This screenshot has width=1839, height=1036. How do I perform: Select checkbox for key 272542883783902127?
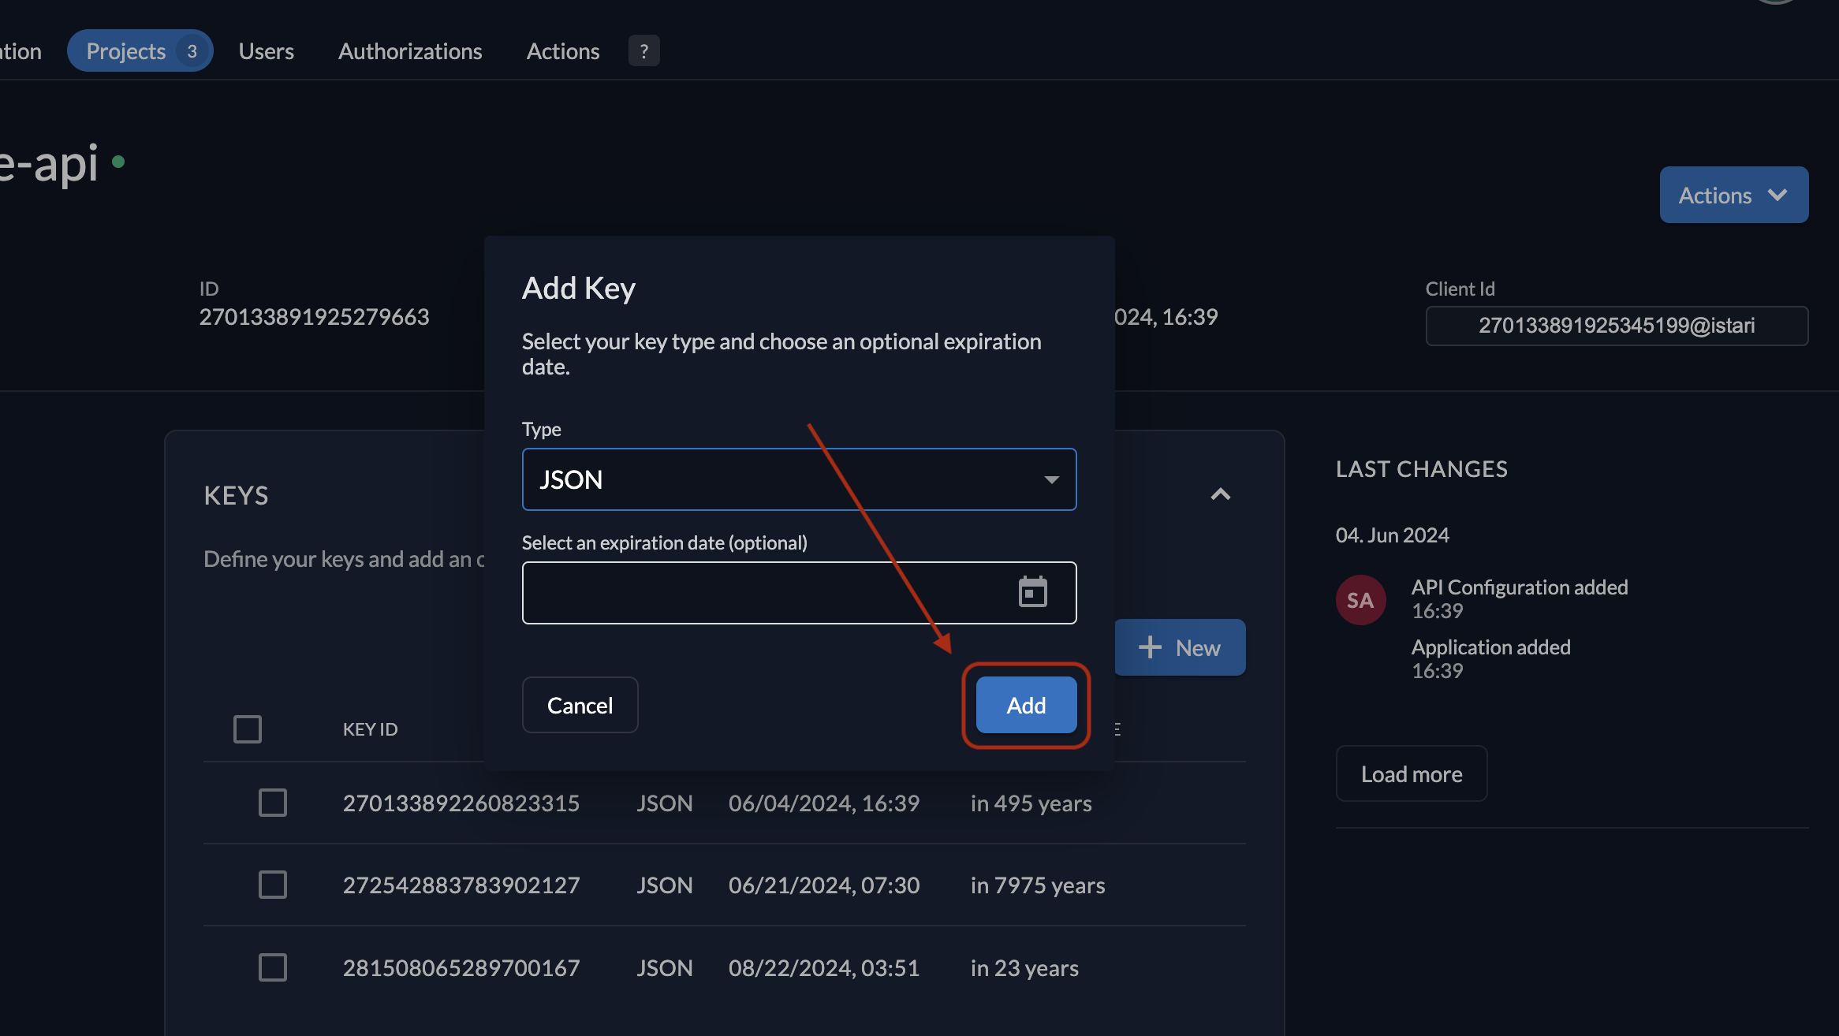(x=272, y=885)
